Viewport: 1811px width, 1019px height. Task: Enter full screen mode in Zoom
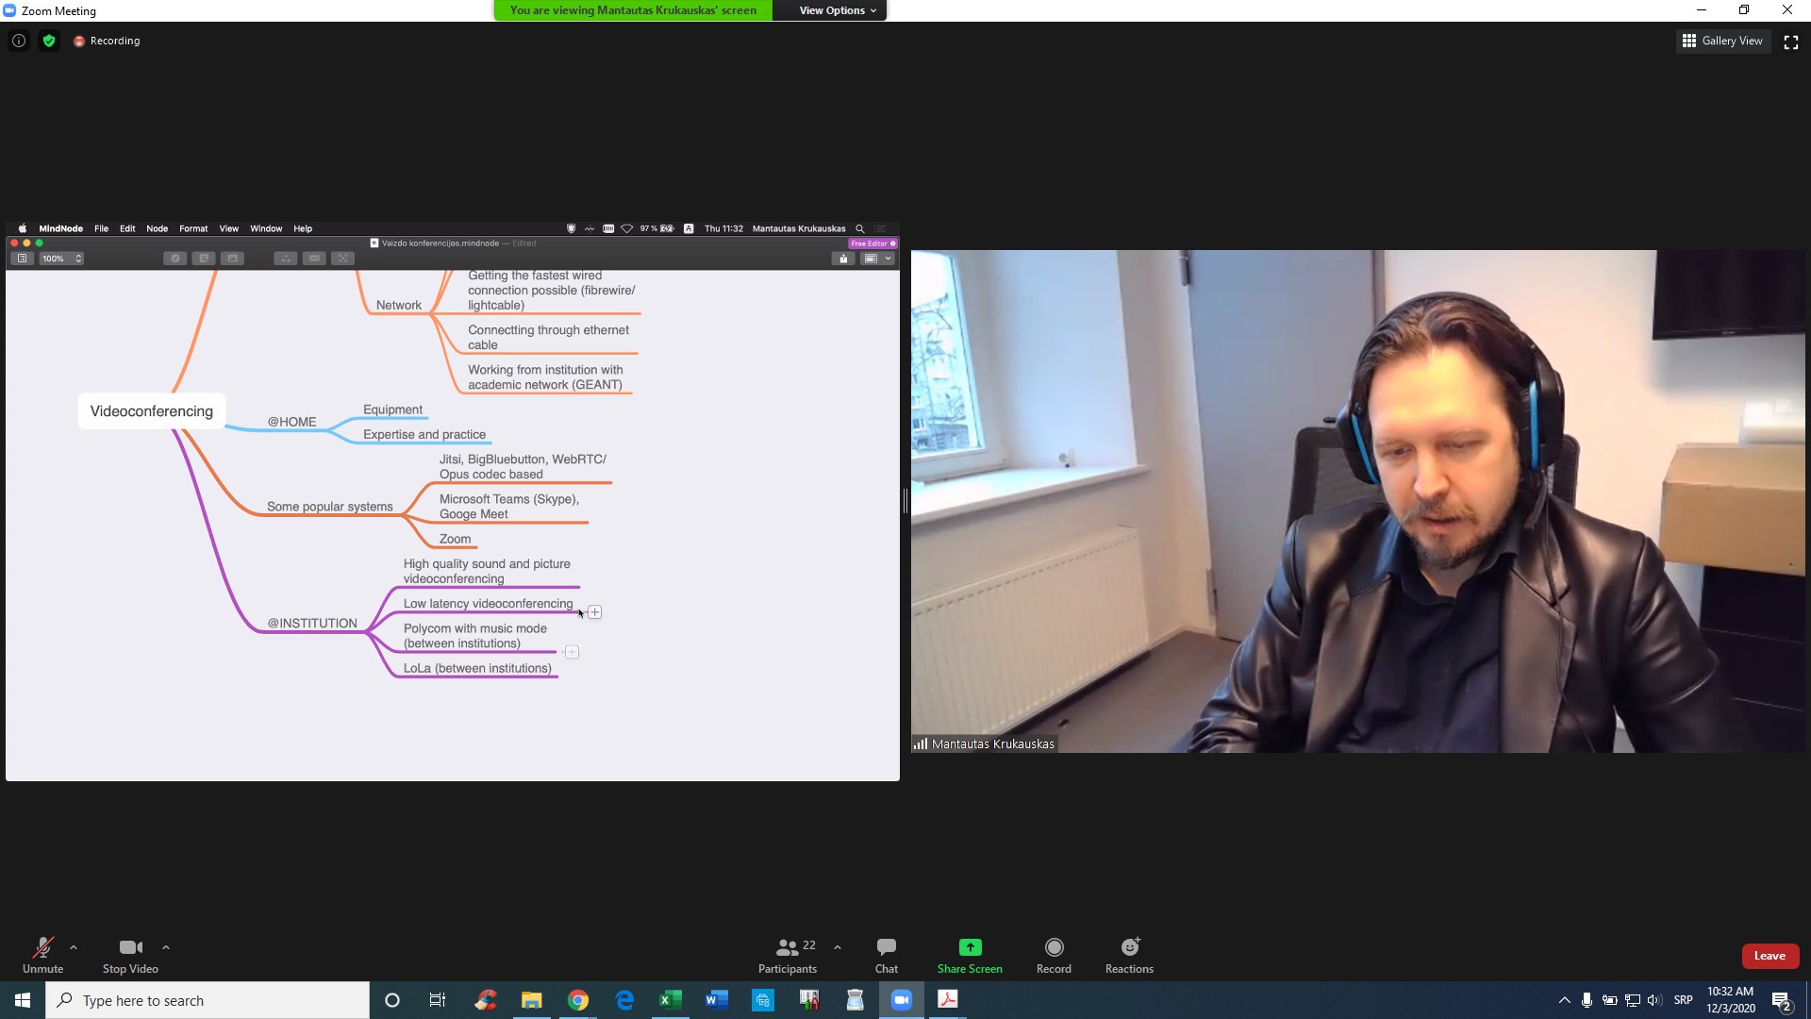(x=1791, y=42)
